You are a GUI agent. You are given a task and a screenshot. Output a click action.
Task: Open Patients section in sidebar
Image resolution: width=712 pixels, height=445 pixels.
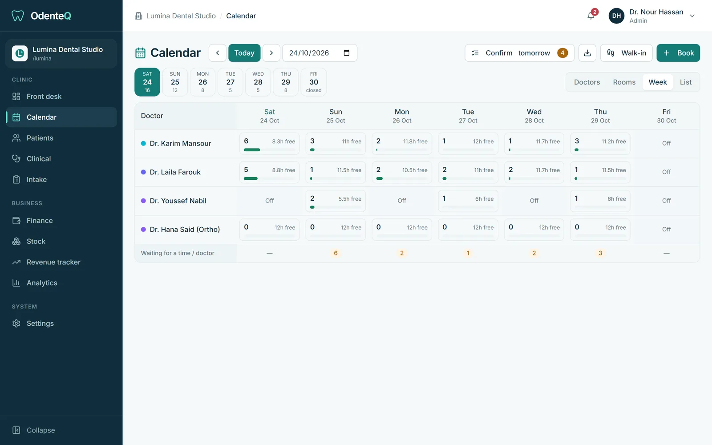point(61,138)
